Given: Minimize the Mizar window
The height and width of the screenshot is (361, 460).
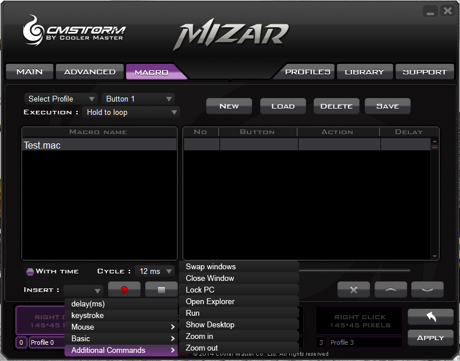Looking at the screenshot, I should click(430, 11).
